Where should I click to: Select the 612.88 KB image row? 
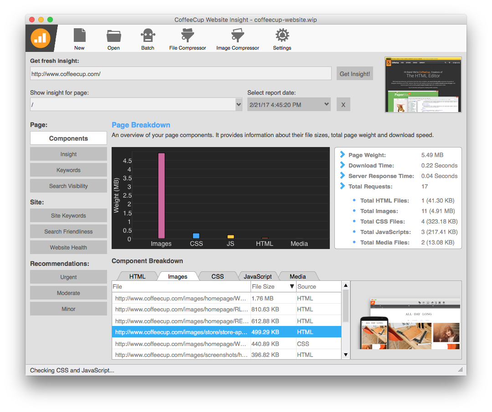click(x=226, y=321)
